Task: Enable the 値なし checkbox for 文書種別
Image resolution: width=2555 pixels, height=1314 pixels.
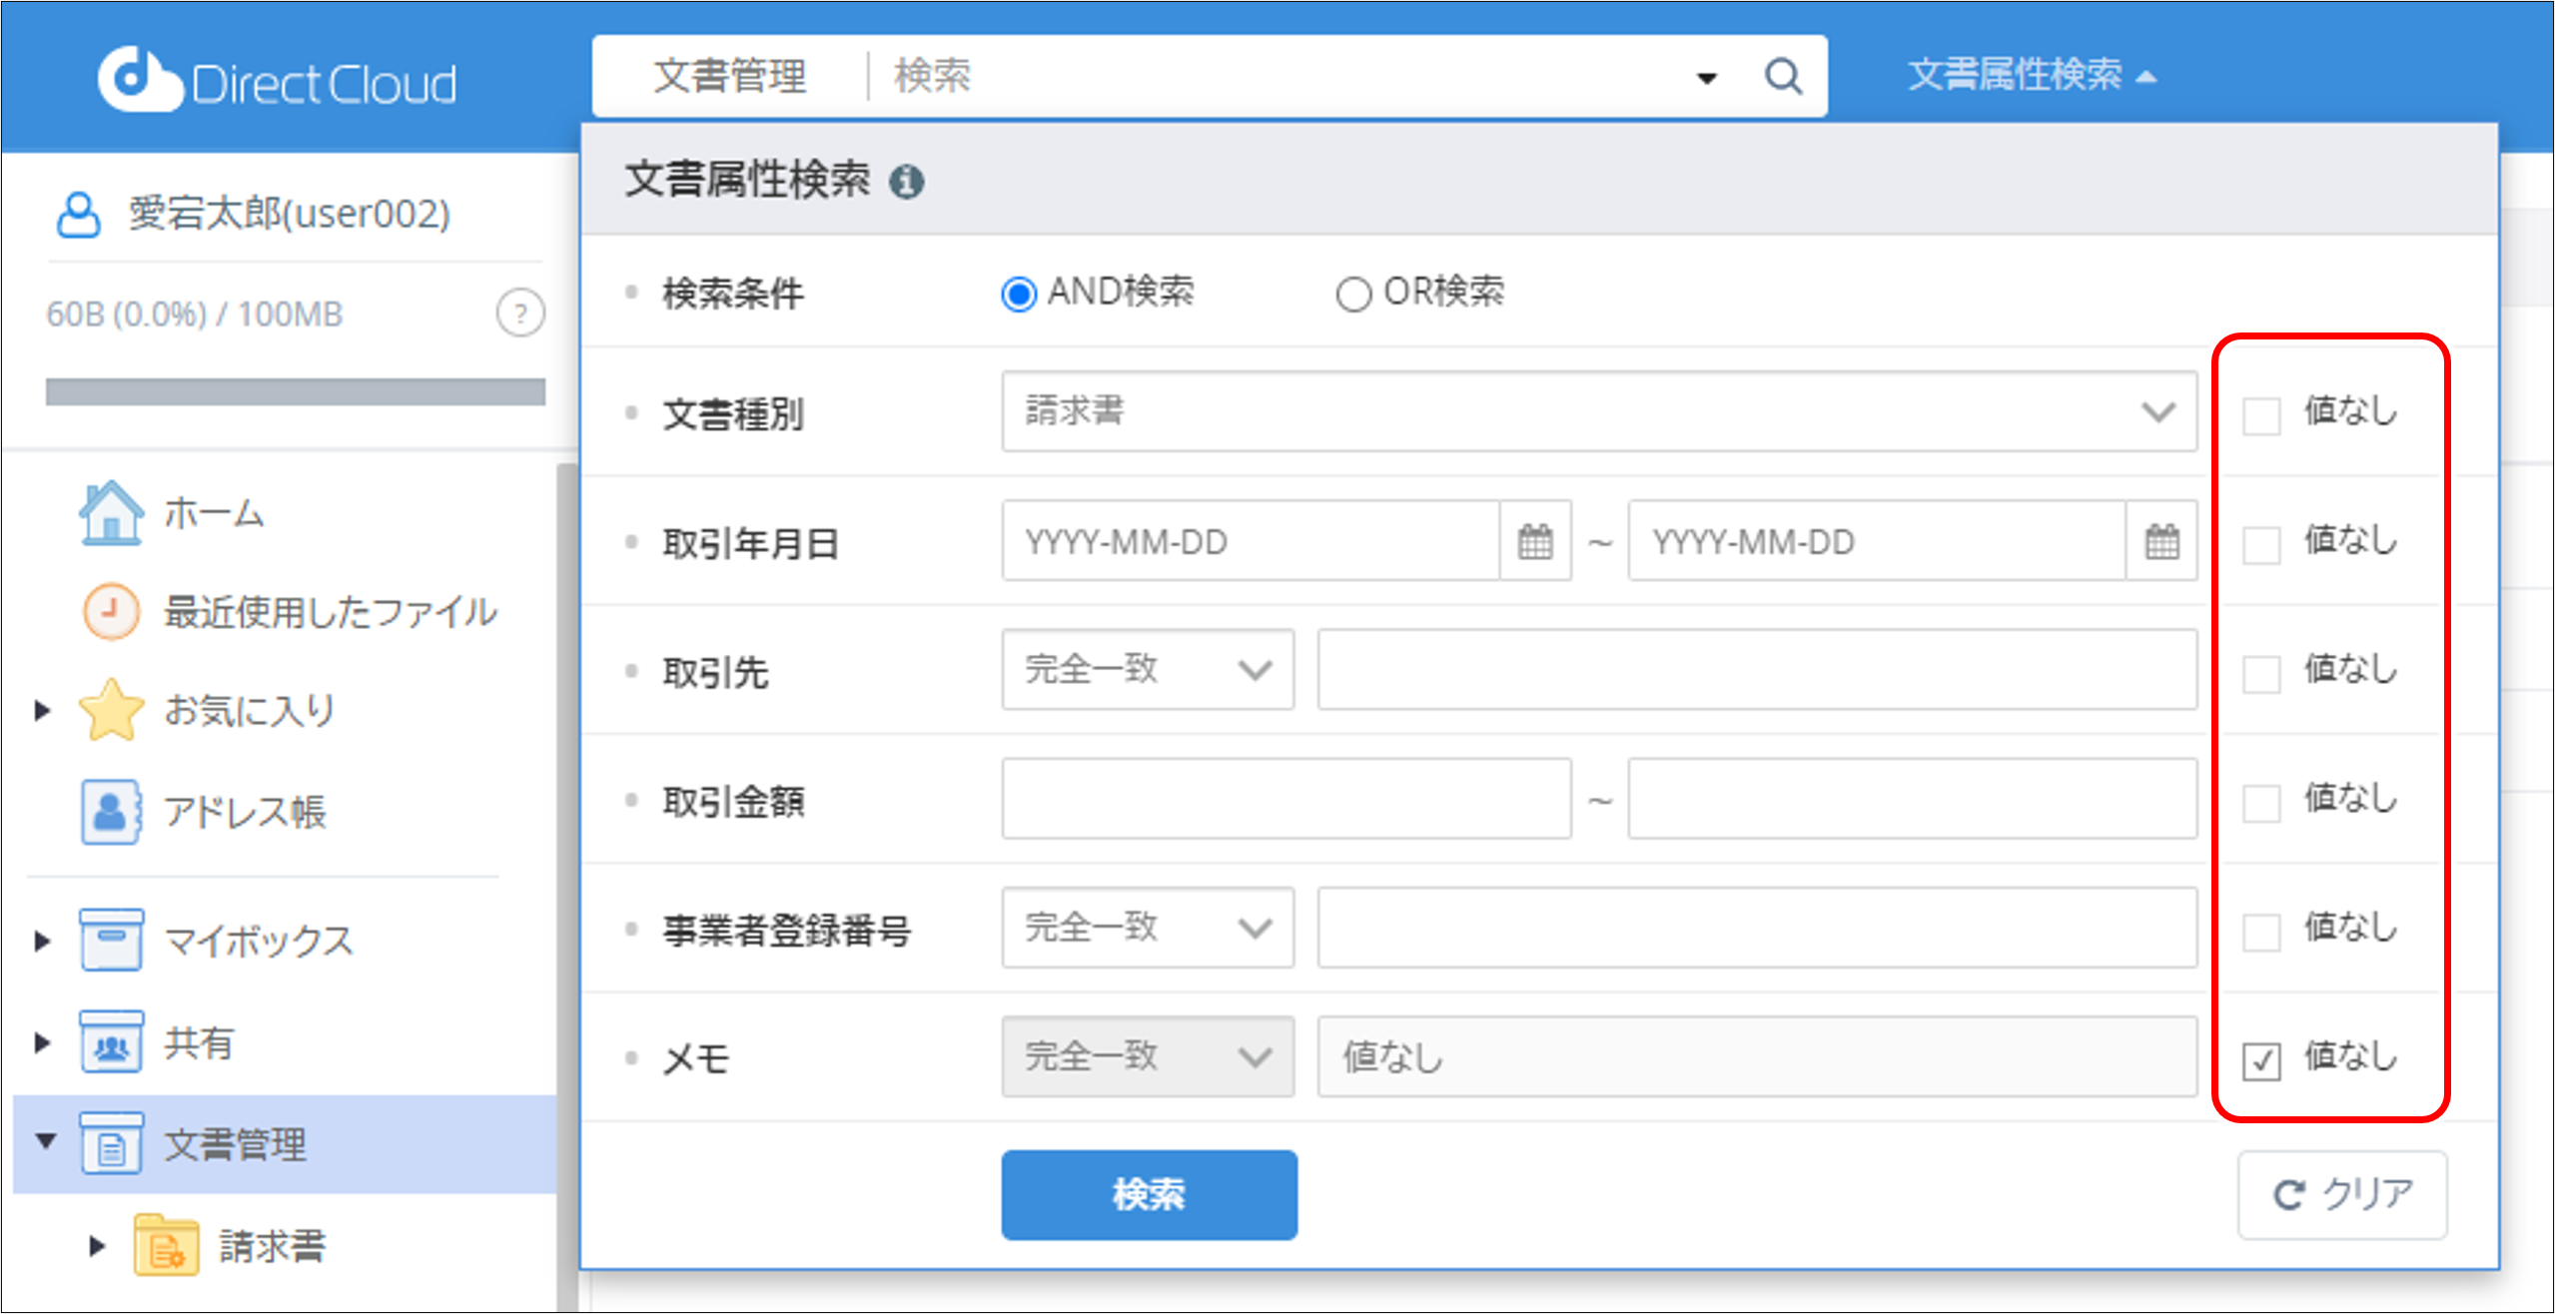Action: [x=2261, y=412]
